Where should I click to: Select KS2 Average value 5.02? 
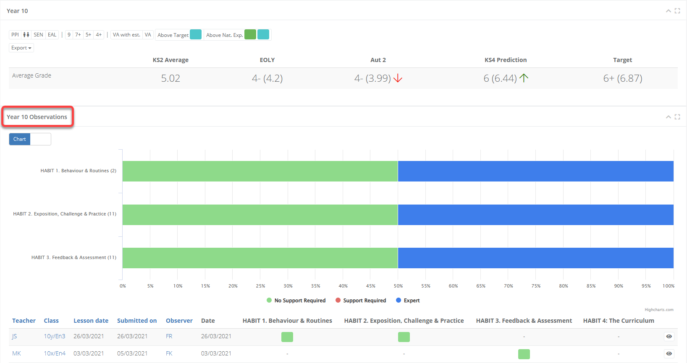(170, 78)
